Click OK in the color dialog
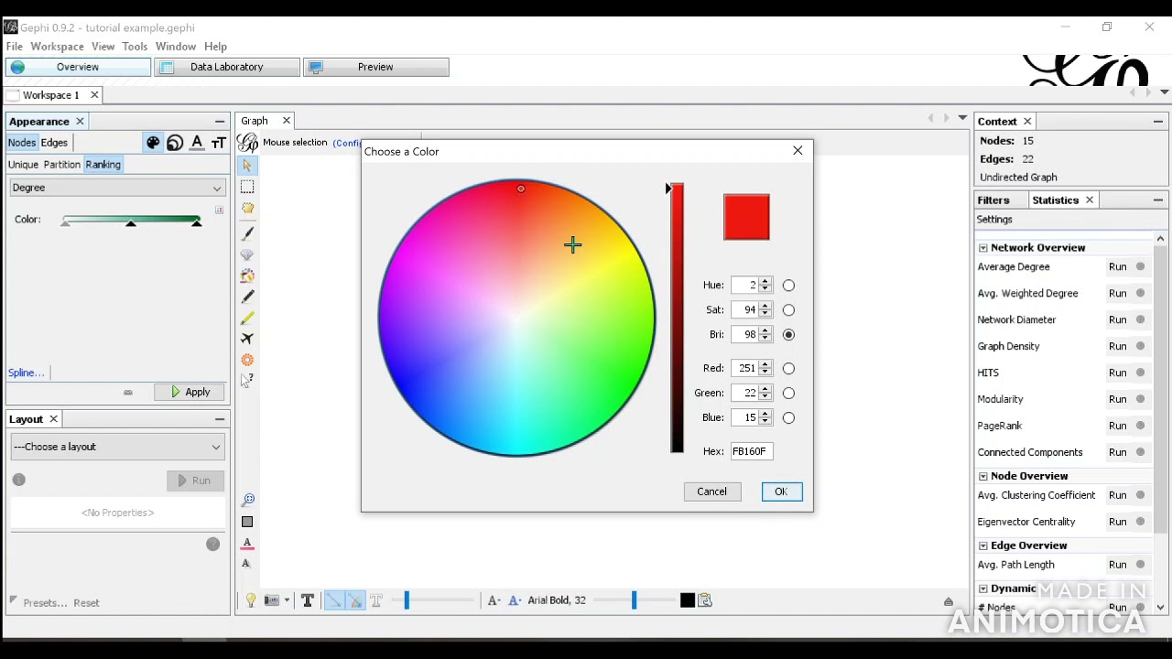The image size is (1172, 659). coord(781,492)
